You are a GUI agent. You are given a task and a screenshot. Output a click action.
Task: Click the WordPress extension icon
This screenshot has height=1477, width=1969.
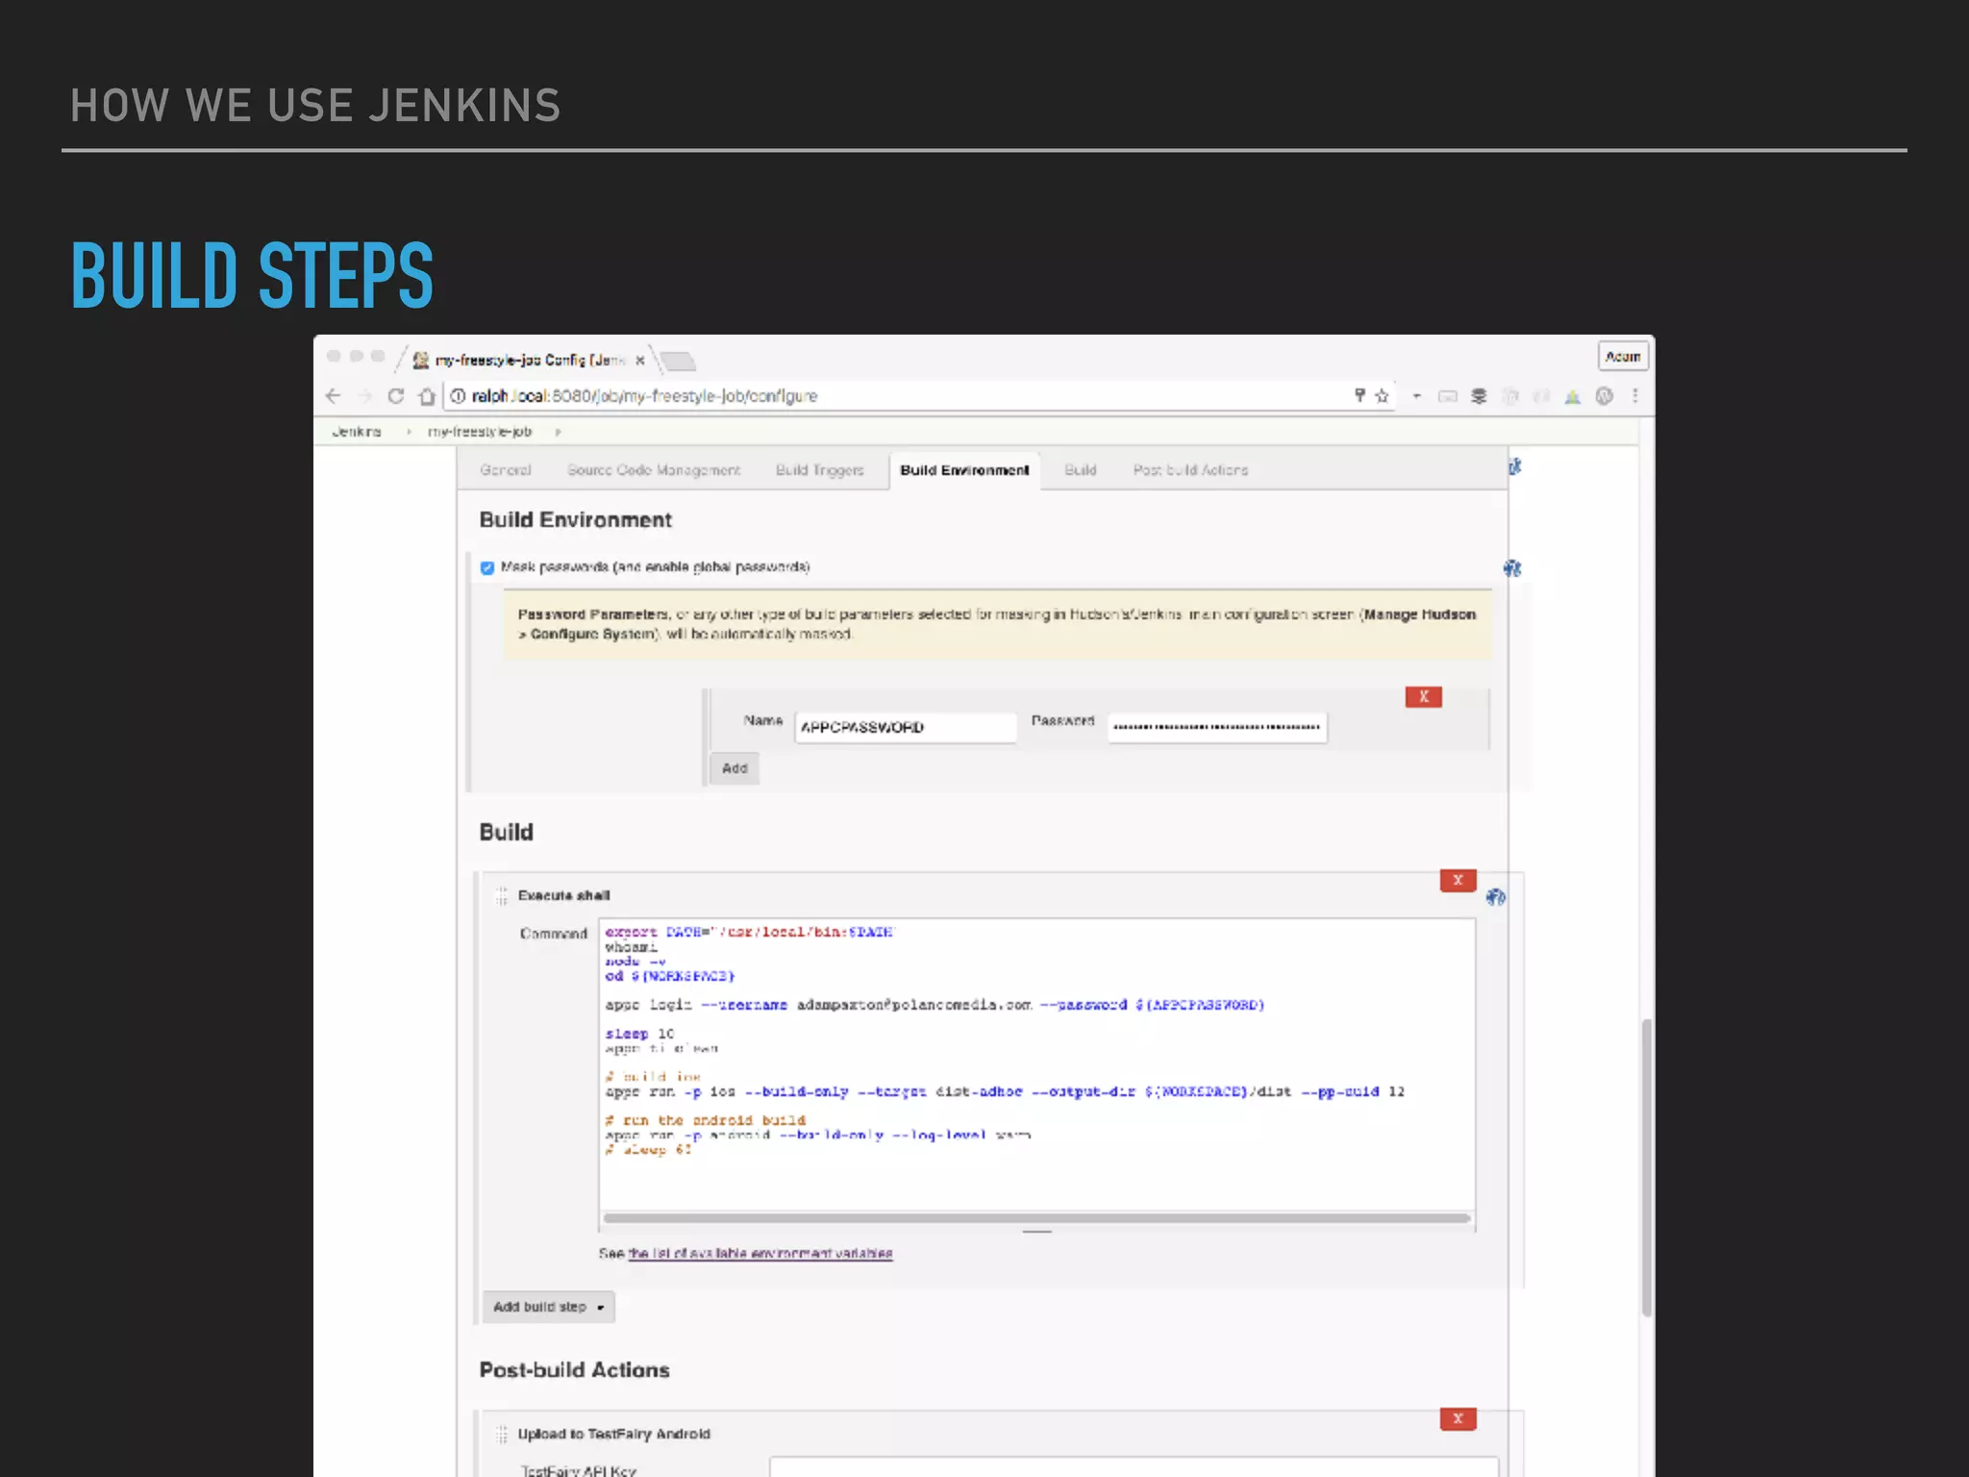pyautogui.click(x=1604, y=396)
